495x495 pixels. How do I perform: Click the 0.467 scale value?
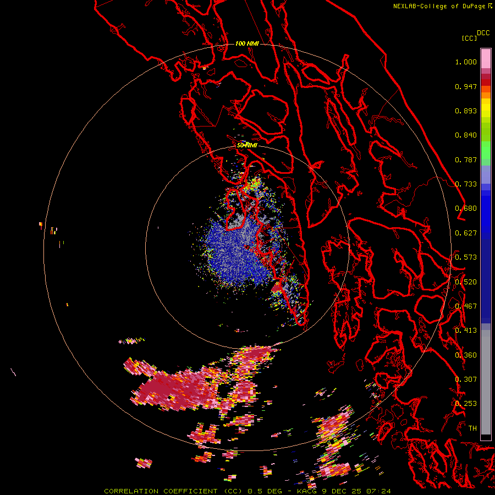point(466,306)
